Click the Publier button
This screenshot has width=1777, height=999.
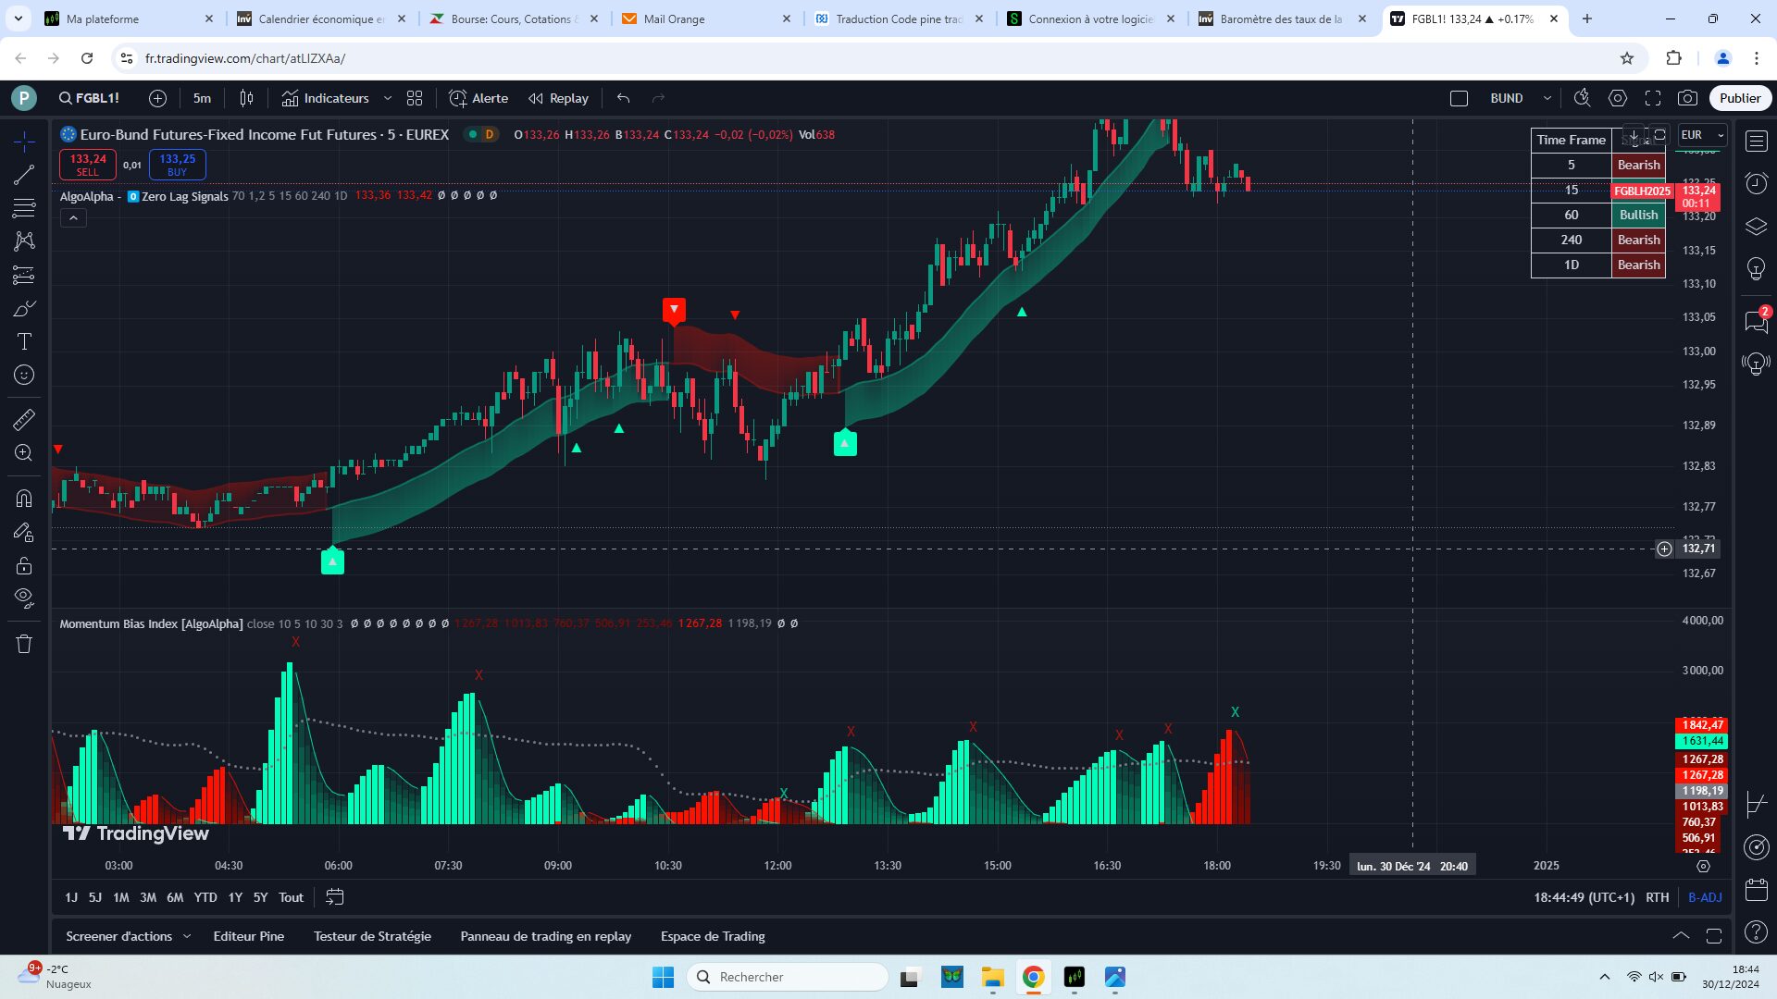coord(1739,98)
